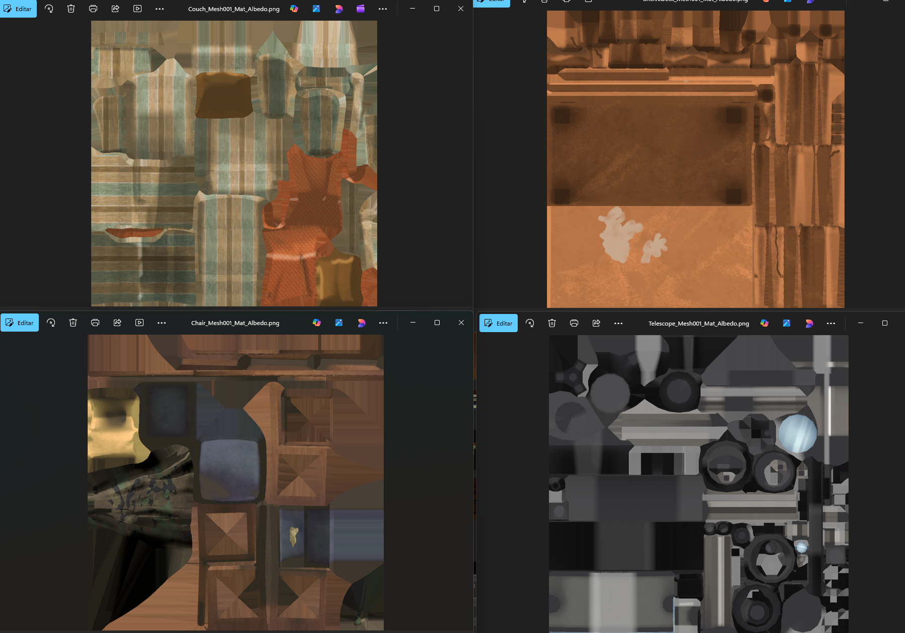Click blue picture-with-sparkle icon in Telescope window
Screen dimensions: 905x633
(787, 323)
